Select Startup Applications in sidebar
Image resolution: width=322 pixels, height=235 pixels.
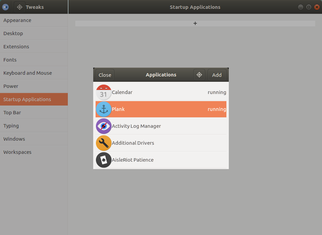(34, 99)
